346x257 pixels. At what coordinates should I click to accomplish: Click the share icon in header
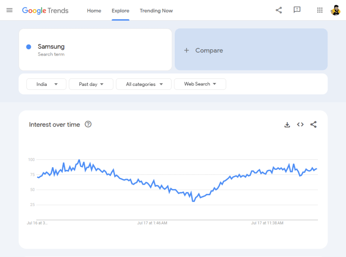(279, 10)
